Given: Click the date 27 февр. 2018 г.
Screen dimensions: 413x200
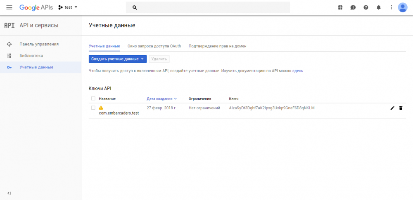Looking at the screenshot, I should 161,108.
